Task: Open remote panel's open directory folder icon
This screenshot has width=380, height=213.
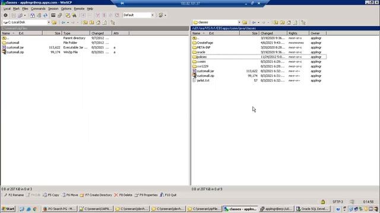Action: coord(245,22)
